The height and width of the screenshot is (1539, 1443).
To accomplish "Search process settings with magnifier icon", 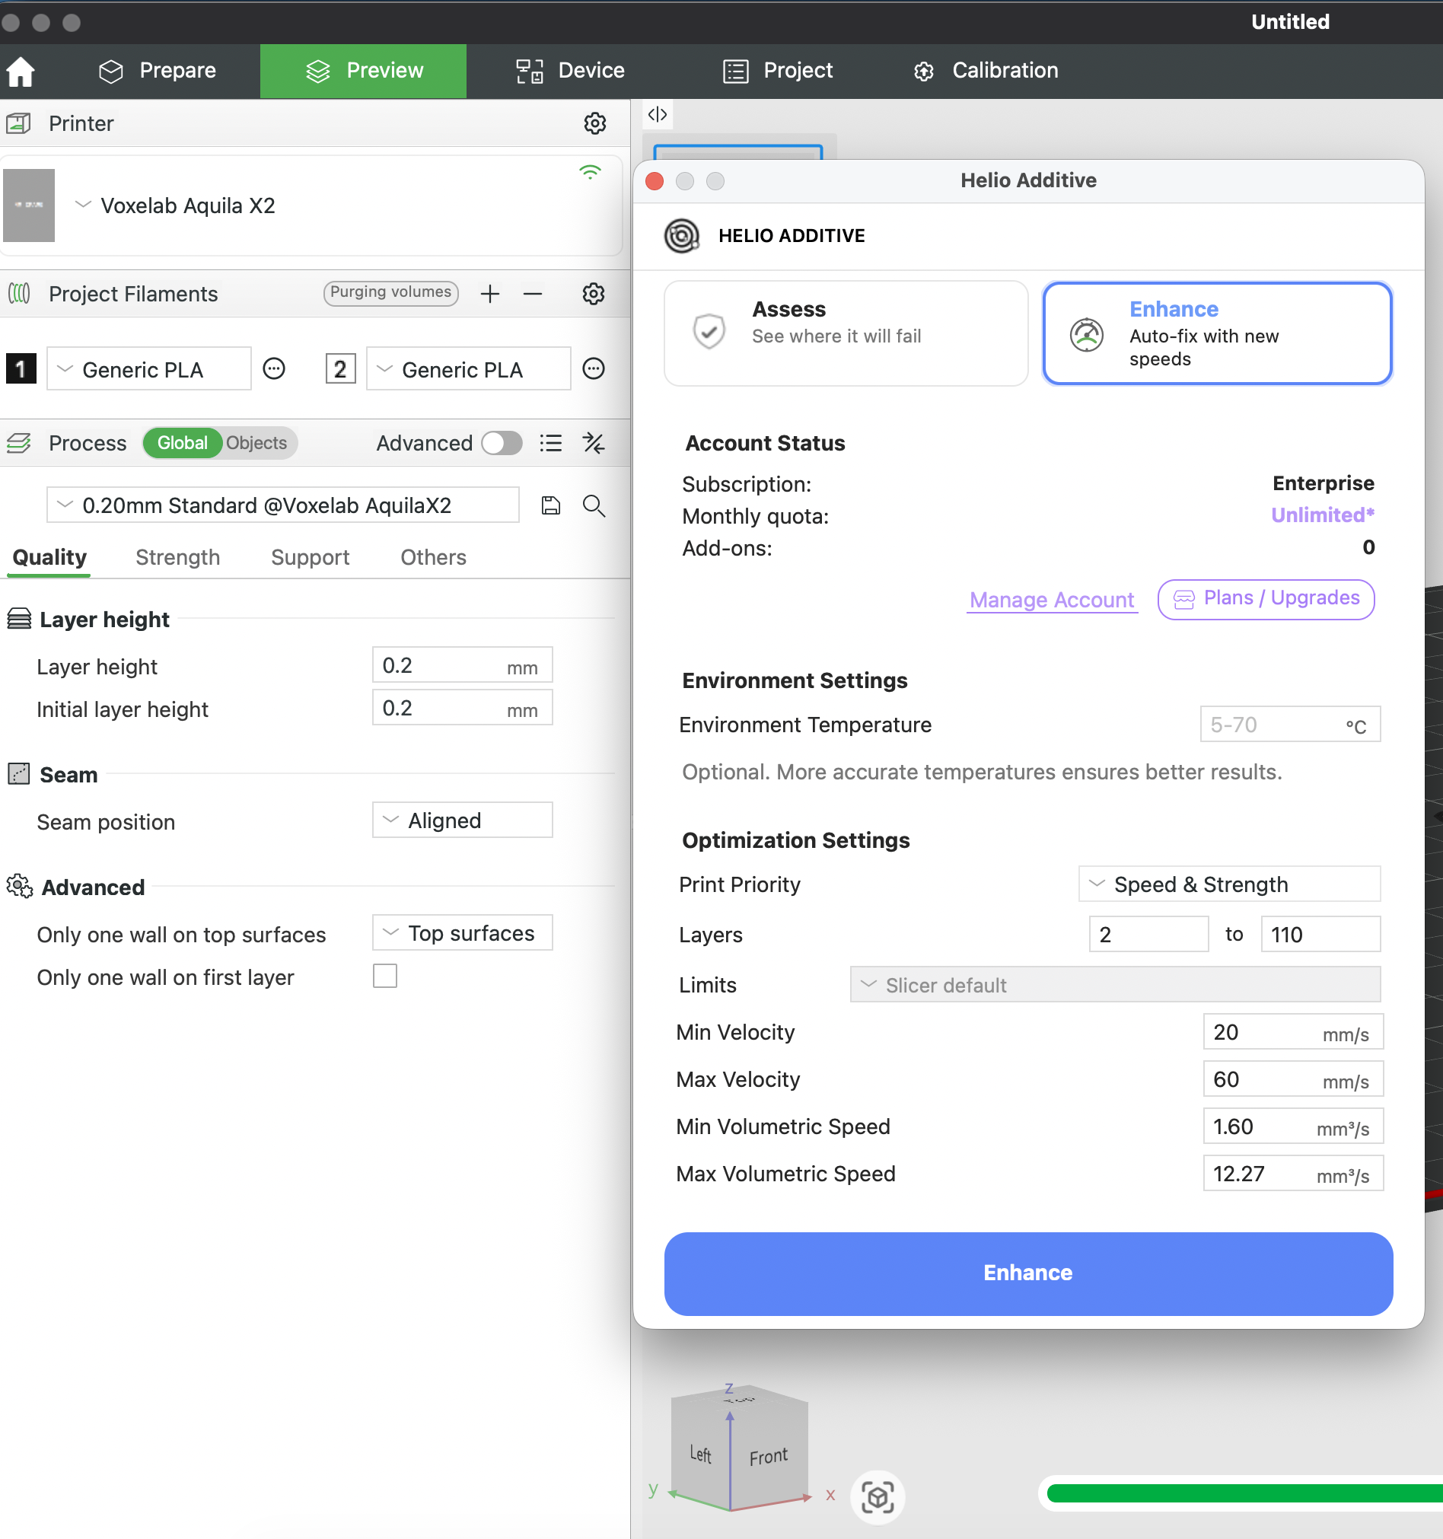I will pos(594,505).
